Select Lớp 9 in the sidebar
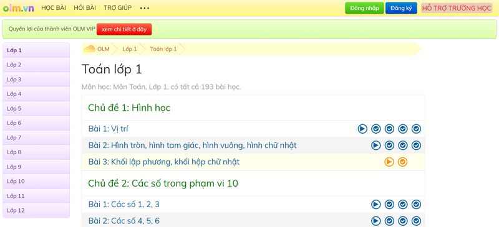Viewport: 499px width, 227px height. pyautogui.click(x=36, y=167)
